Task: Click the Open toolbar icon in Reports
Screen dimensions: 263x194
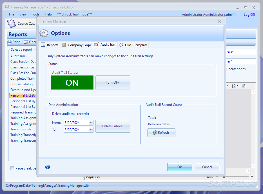Action: pos(26,42)
